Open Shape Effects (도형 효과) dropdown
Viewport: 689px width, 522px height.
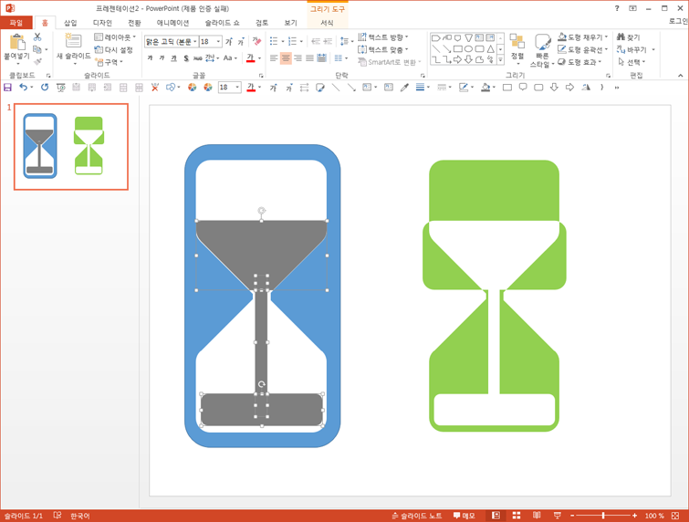[579, 62]
